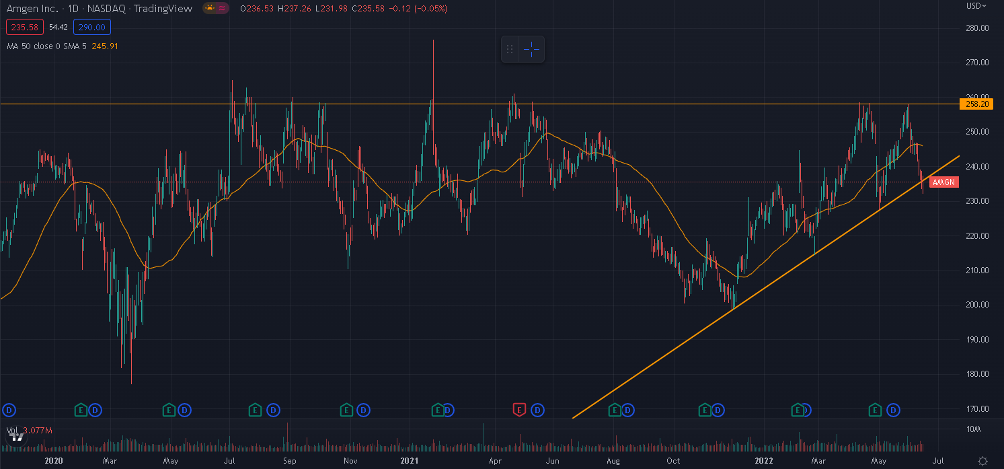Grab the floating toolbar dotted drag handle

[510, 49]
